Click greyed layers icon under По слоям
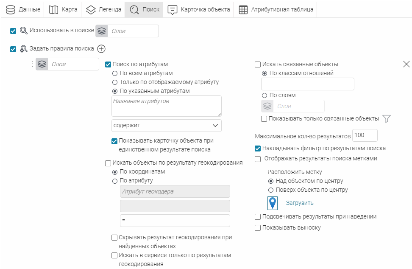This screenshot has height=269, width=412. pyautogui.click(x=267, y=106)
